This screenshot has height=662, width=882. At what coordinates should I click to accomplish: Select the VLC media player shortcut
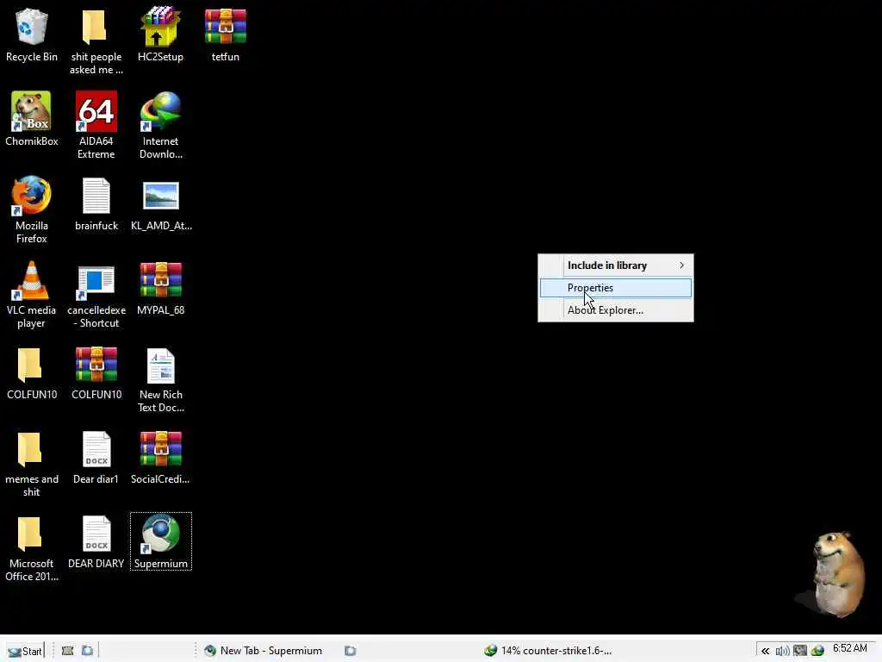click(x=32, y=295)
